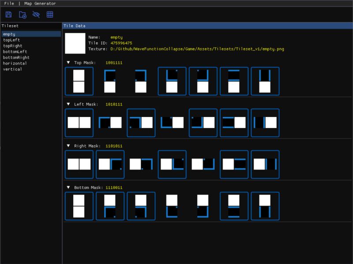Screen dimensions: 353x264
Task: Toggle topRight corner neighbor in Bottom Mask
Action: (x=141, y=206)
